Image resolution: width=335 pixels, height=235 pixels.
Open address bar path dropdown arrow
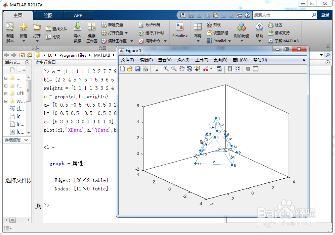(321, 55)
